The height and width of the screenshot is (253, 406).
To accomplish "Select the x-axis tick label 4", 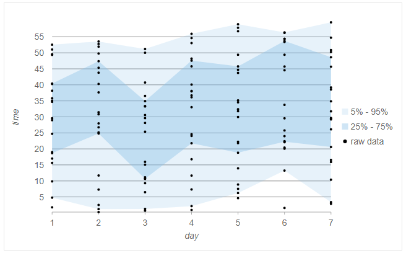I will pyautogui.click(x=191, y=223).
